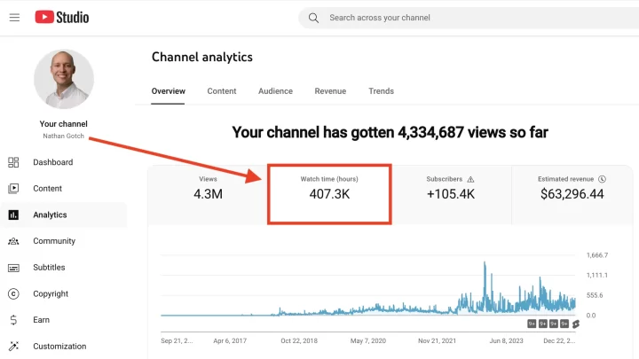This screenshot has height=359, width=639.
Task: Click the Earn dollar icon
Action: pos(13,320)
